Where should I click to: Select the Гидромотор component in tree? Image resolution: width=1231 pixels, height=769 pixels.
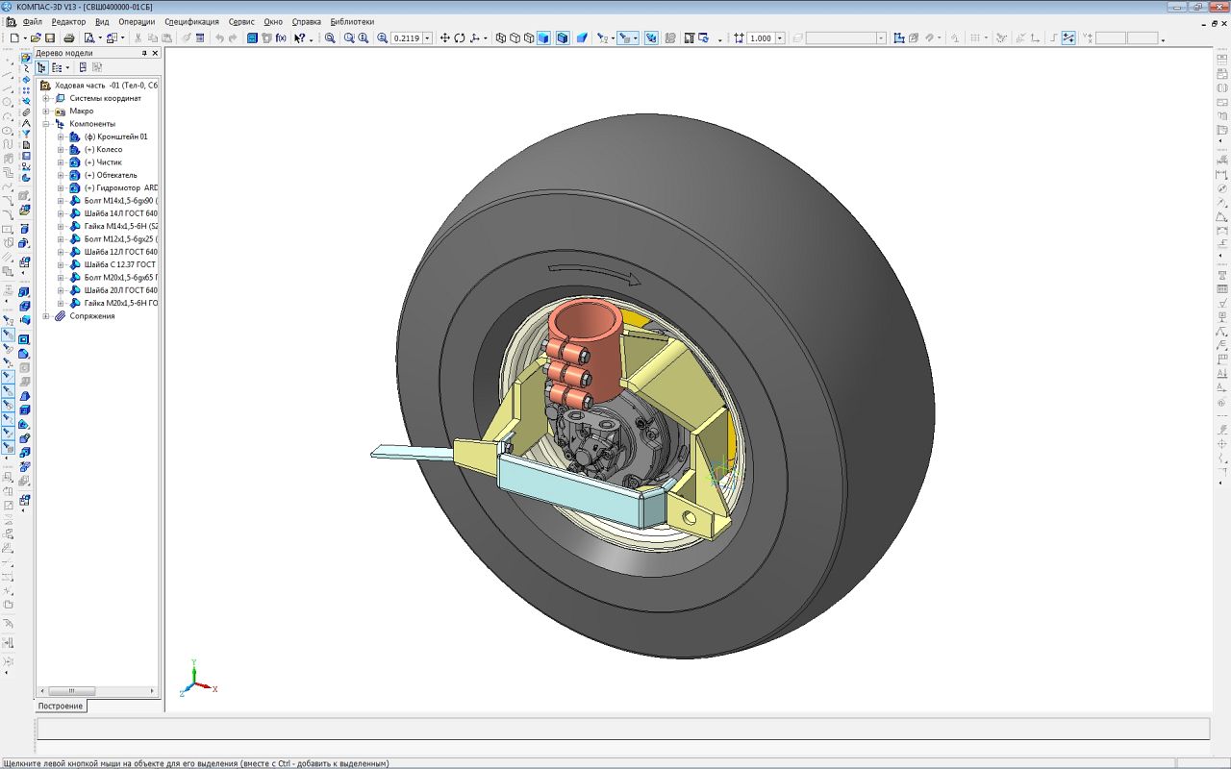click(120, 188)
